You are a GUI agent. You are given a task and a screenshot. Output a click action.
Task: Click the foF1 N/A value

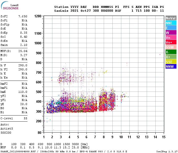point(24,20)
